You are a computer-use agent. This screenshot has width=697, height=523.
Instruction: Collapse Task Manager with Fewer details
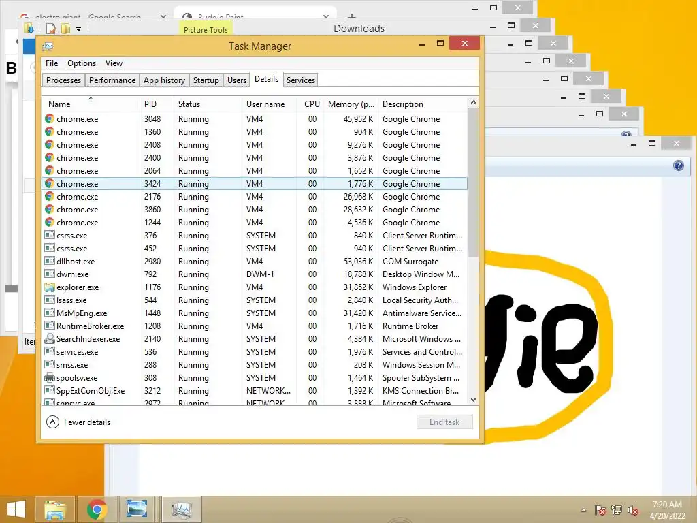coord(78,422)
